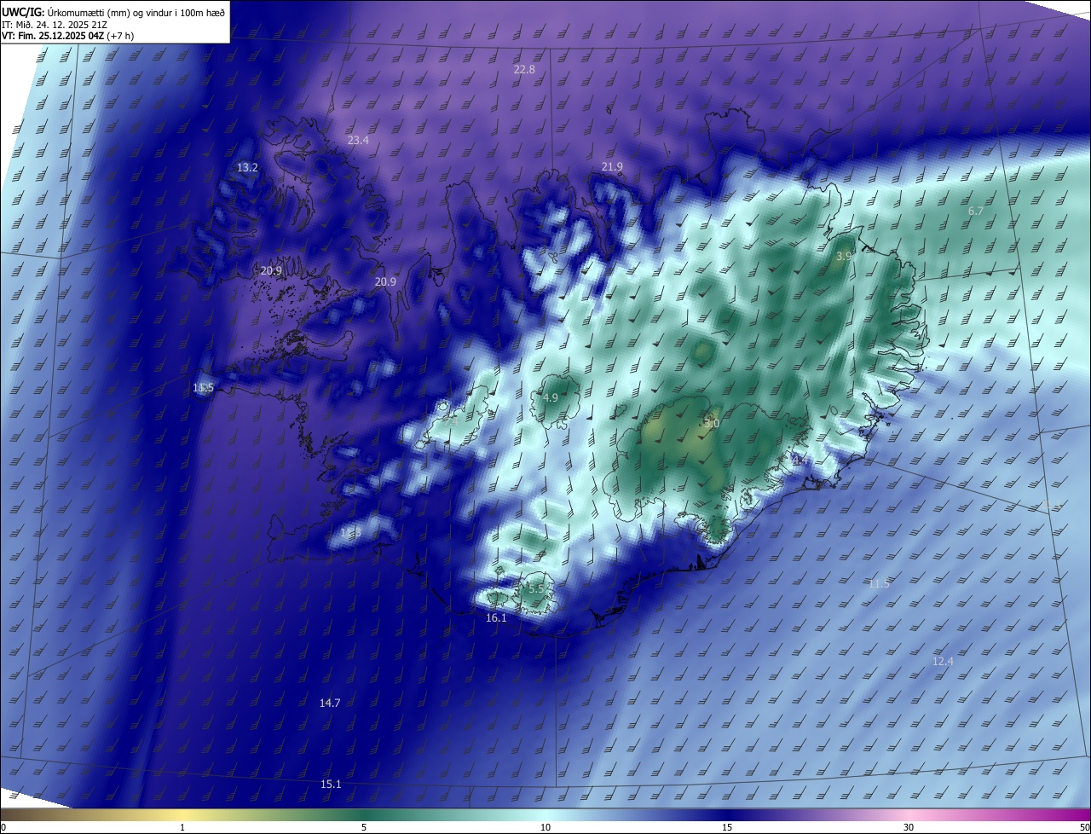The height and width of the screenshot is (834, 1091).
Task: Click the 5.5 value label
Action: (536, 588)
